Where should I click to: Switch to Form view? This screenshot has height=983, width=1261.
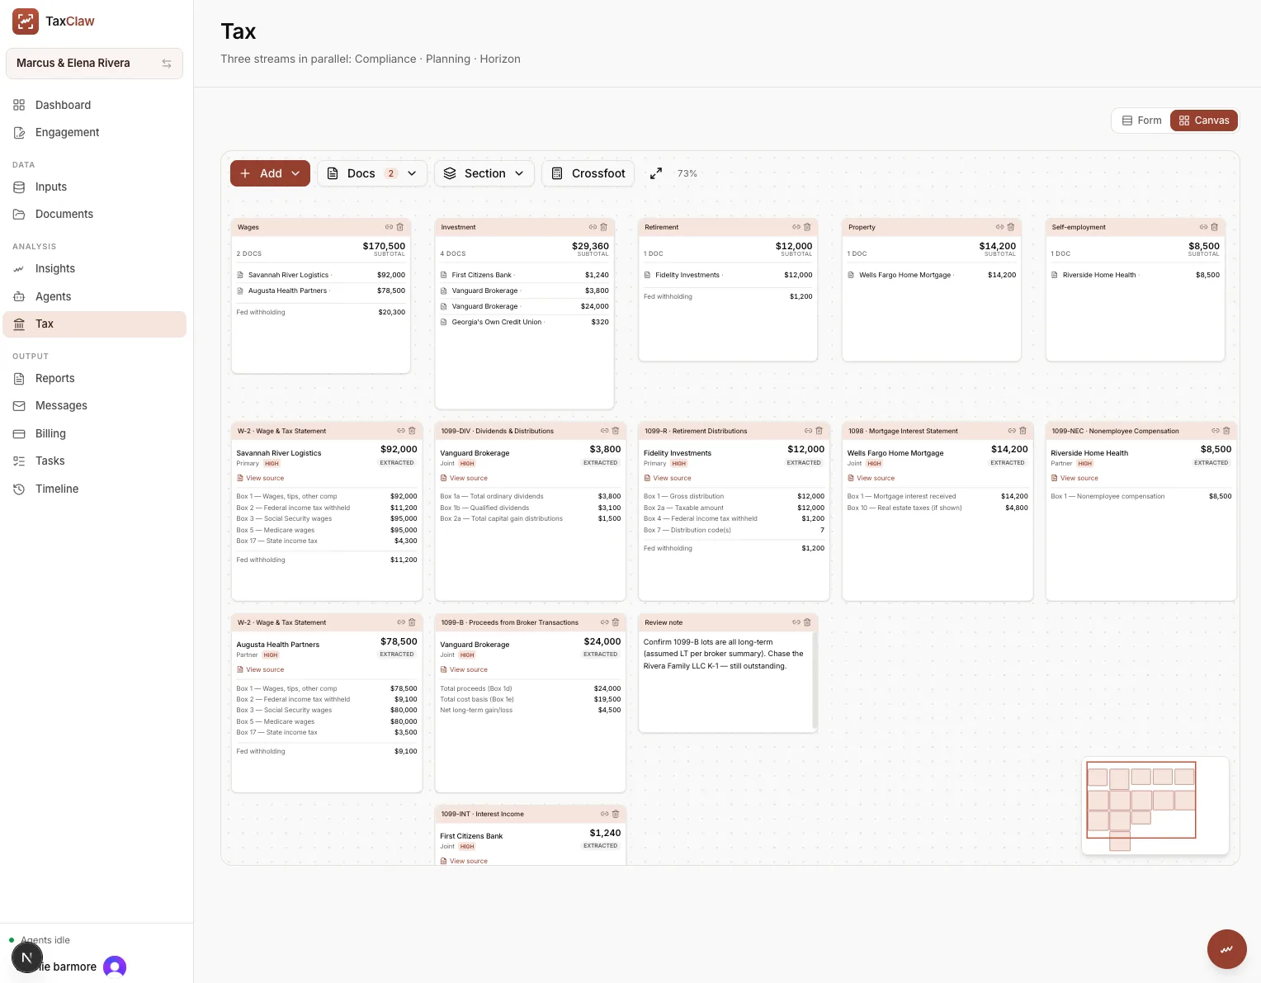pyautogui.click(x=1141, y=121)
